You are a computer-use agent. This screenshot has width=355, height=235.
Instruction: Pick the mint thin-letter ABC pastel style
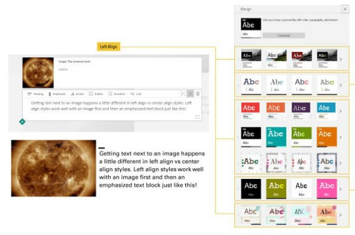(302, 215)
